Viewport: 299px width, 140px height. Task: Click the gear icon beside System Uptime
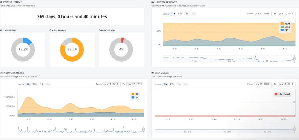pyautogui.click(x=1, y=2)
